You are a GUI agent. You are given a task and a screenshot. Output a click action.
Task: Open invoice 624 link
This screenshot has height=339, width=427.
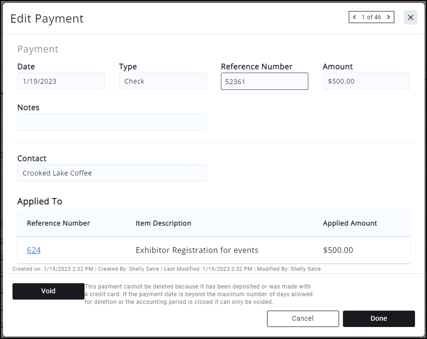(x=34, y=250)
